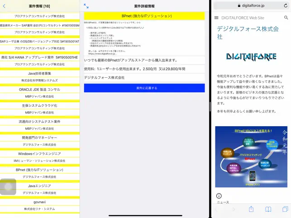
Task: Tap the expand arrows icon in detail pane
Action: click(x=86, y=6)
